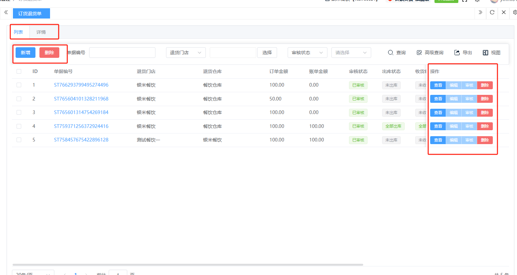This screenshot has width=517, height=275.
Task: Click the blue 新增 button
Action: pyautogui.click(x=26, y=53)
